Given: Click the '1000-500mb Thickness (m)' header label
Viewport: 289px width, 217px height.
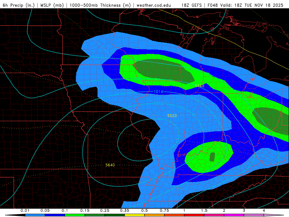Looking at the screenshot, I should pyautogui.click(x=100, y=5).
